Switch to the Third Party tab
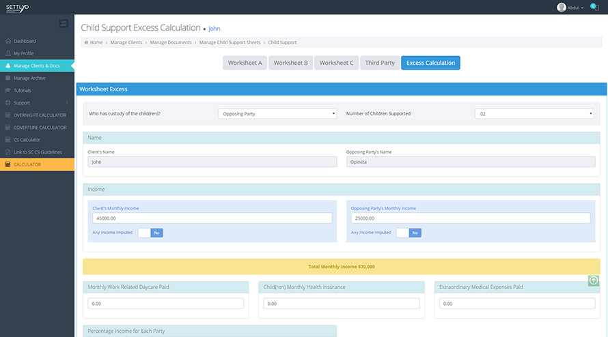 tap(380, 63)
